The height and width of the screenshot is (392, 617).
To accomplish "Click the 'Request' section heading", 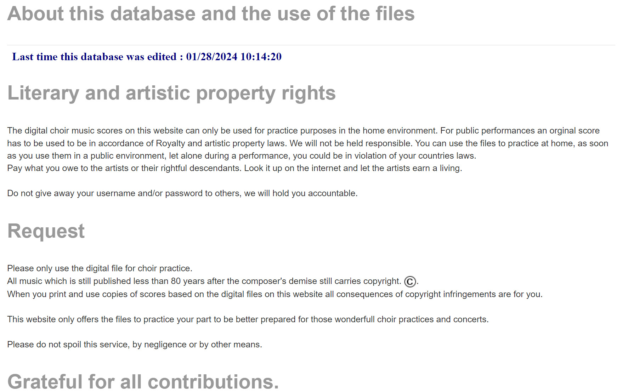I will (x=46, y=231).
